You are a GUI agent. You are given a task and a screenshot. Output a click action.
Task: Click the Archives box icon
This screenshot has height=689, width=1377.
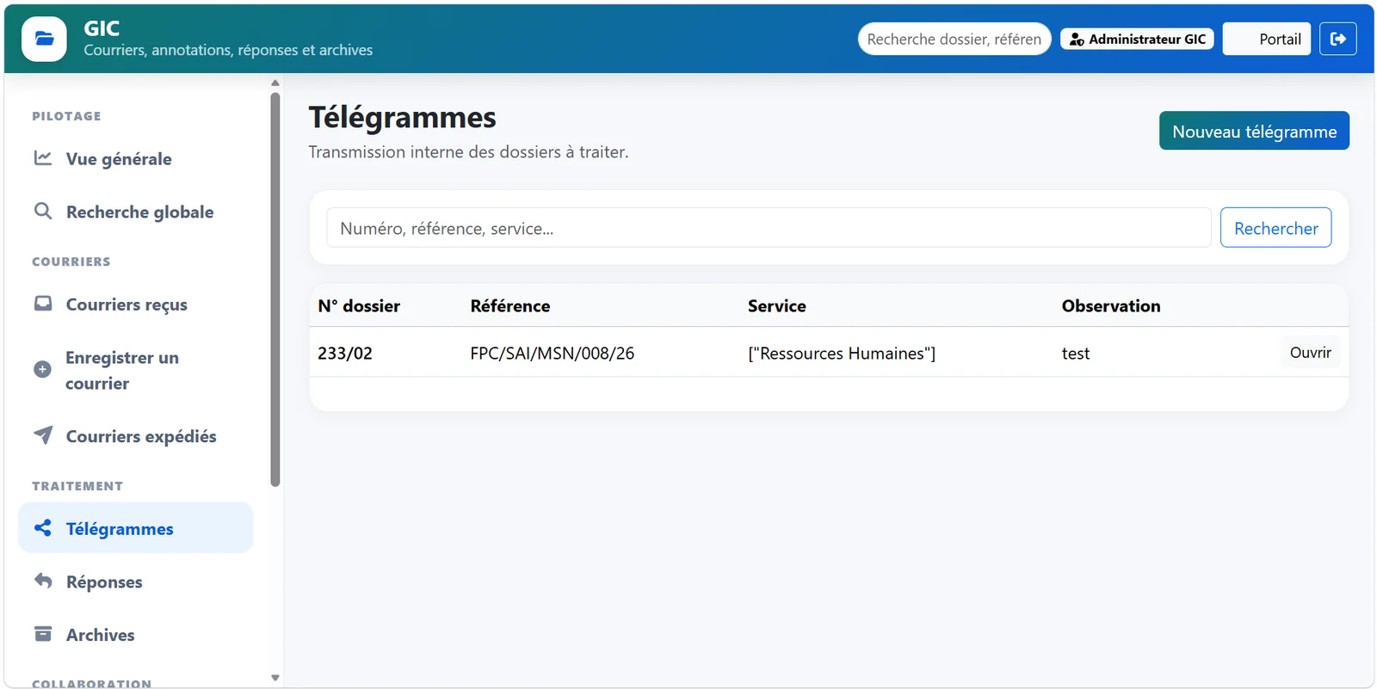(43, 634)
